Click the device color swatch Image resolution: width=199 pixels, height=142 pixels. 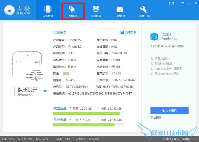tap(66, 73)
